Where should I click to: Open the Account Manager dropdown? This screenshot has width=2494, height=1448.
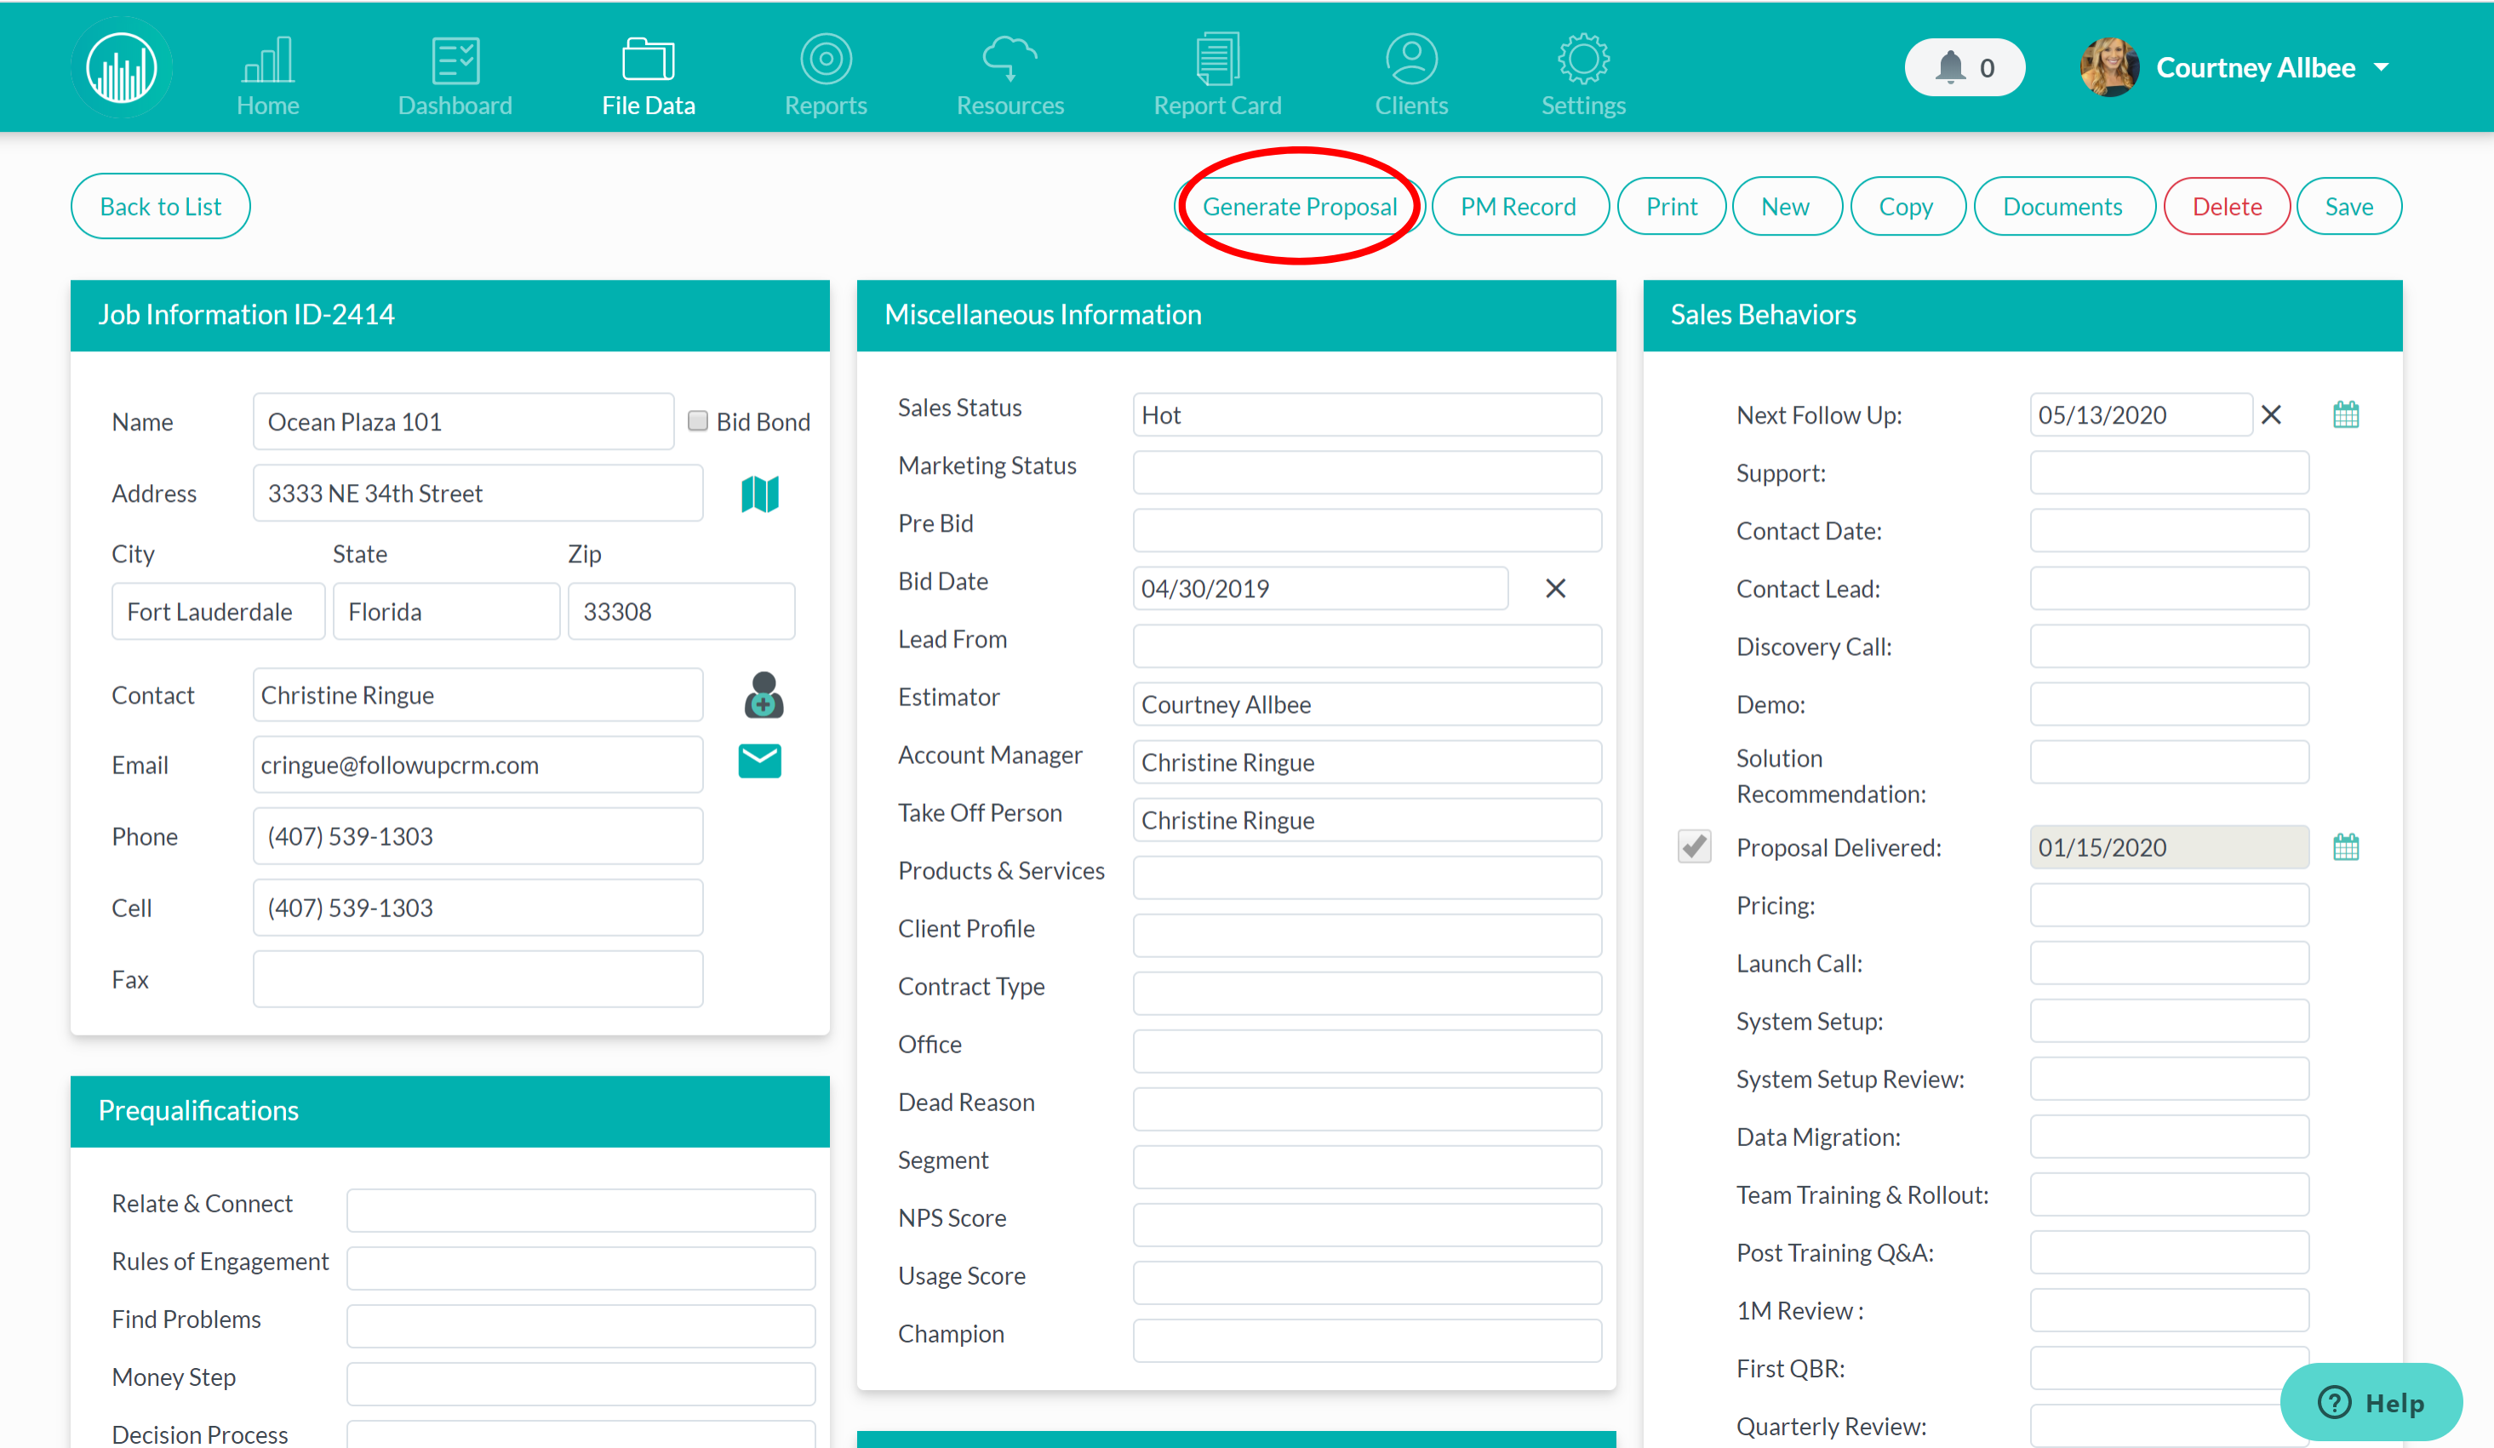(x=1367, y=761)
